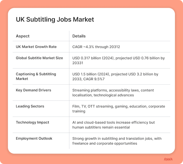This screenshot has width=183, height=164.
Task: Click the USD 0.317 billion projection text
Action: click(118, 60)
